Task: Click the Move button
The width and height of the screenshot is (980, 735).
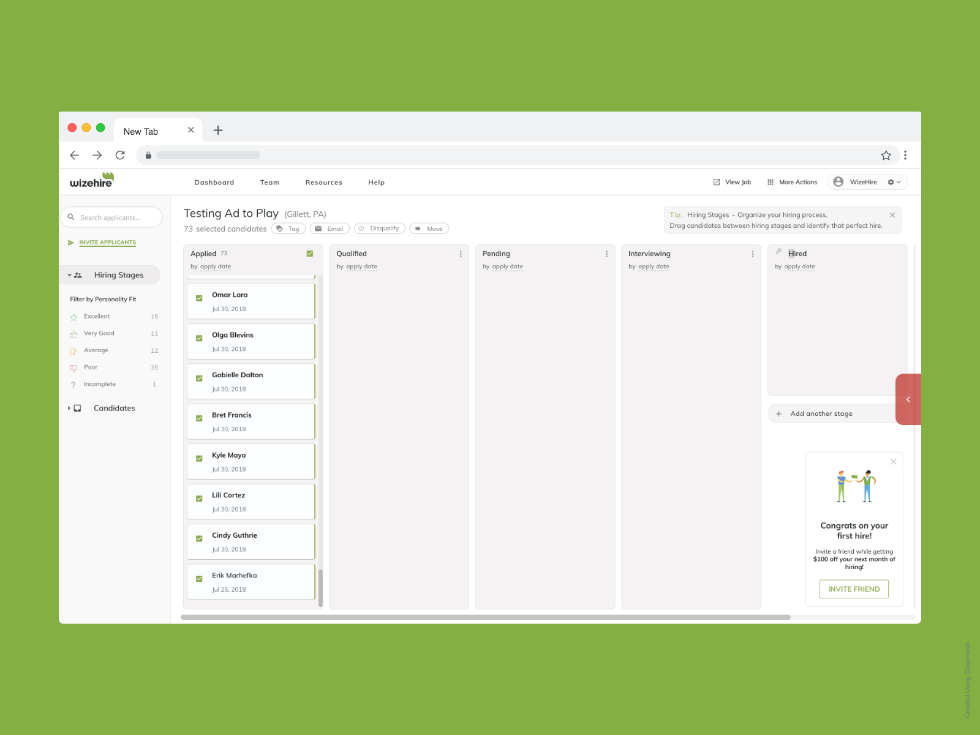Action: coord(429,228)
